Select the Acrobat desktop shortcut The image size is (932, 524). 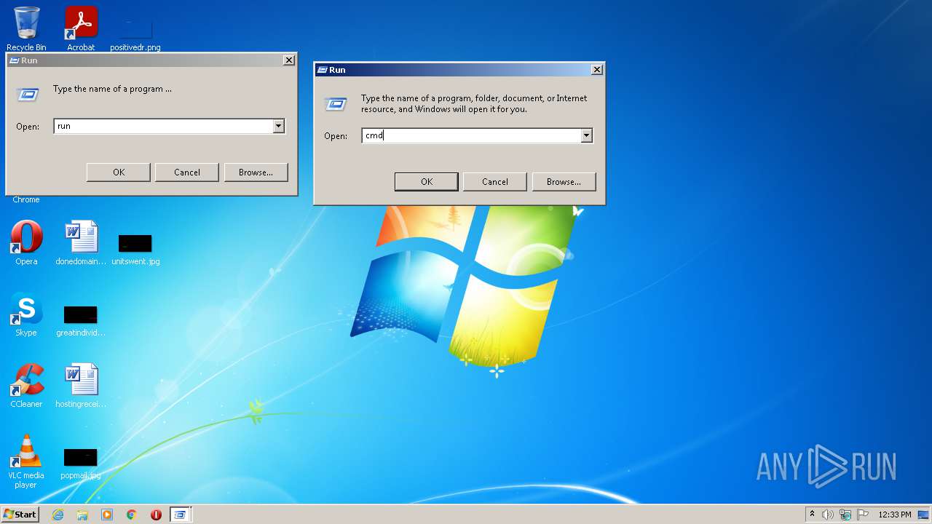pyautogui.click(x=81, y=28)
